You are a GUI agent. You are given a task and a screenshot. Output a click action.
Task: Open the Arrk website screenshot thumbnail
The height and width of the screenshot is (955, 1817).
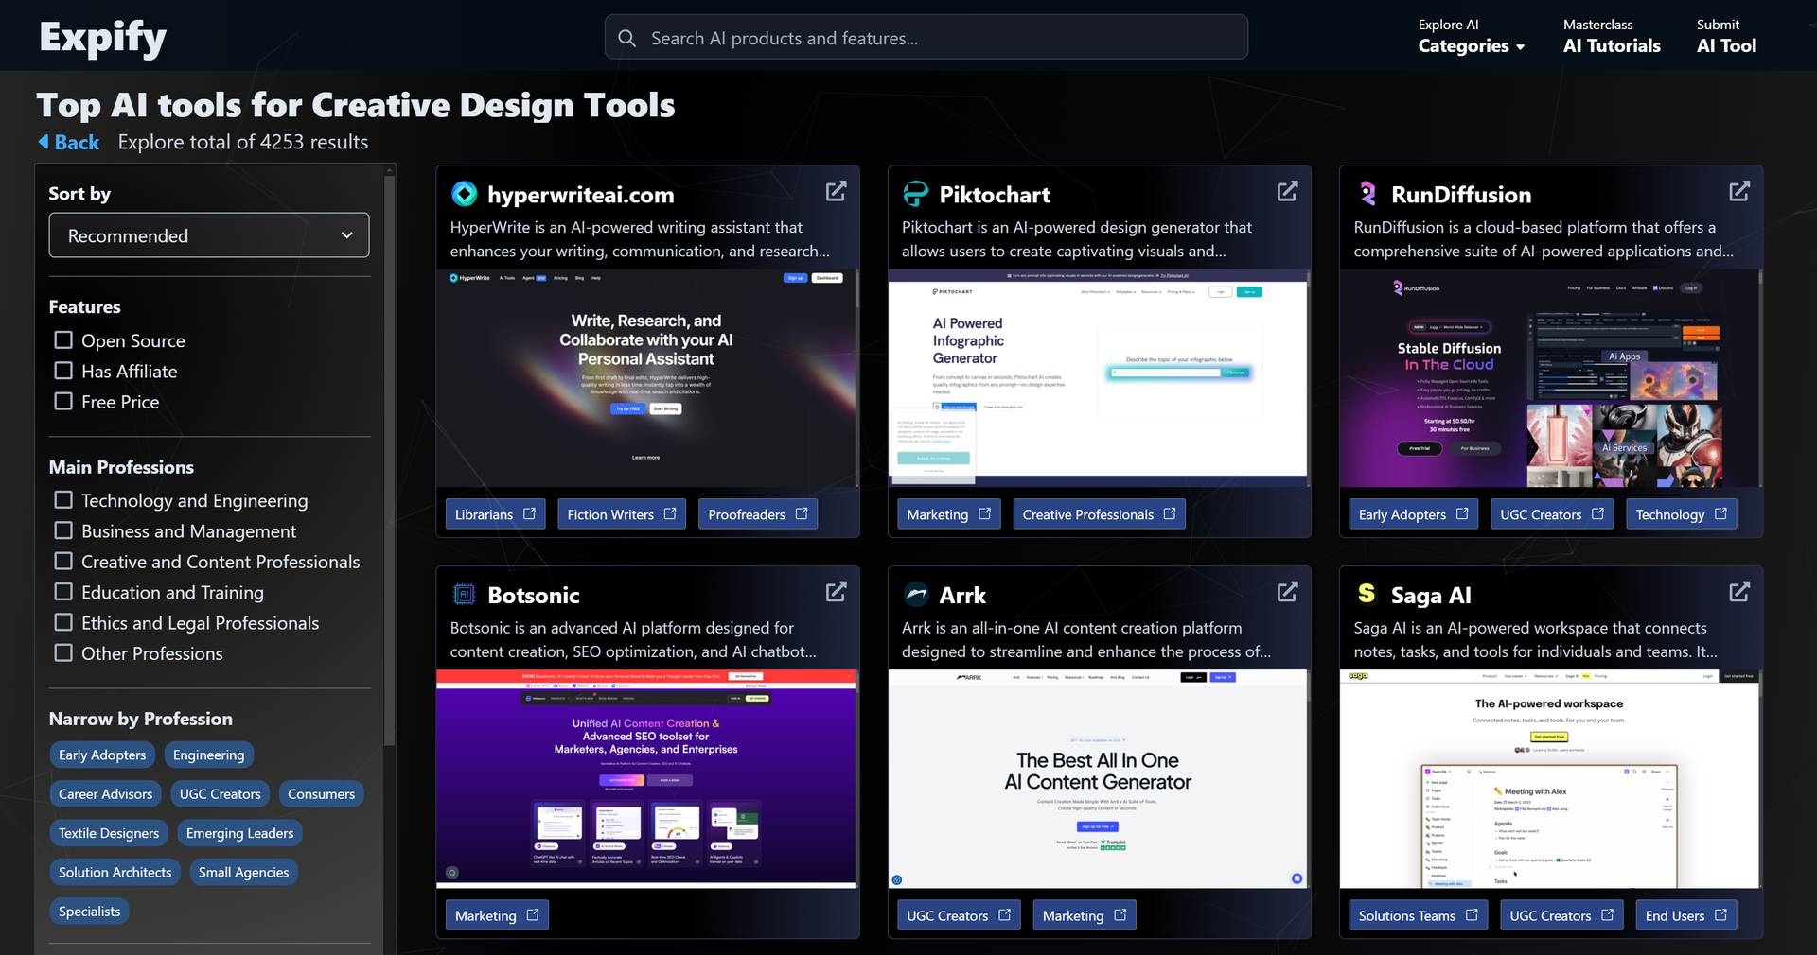click(1098, 779)
